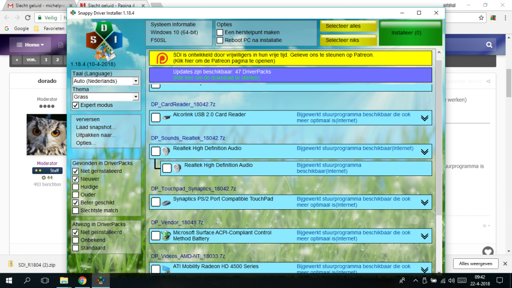The image size is (512, 288).
Task: Switch to Chrome on the taskbar
Action: 82,280
